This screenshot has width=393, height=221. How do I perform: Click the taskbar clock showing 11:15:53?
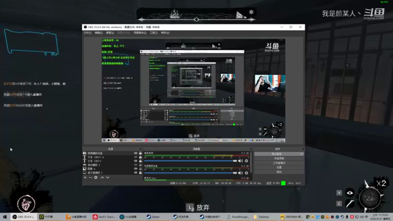coord(380,217)
